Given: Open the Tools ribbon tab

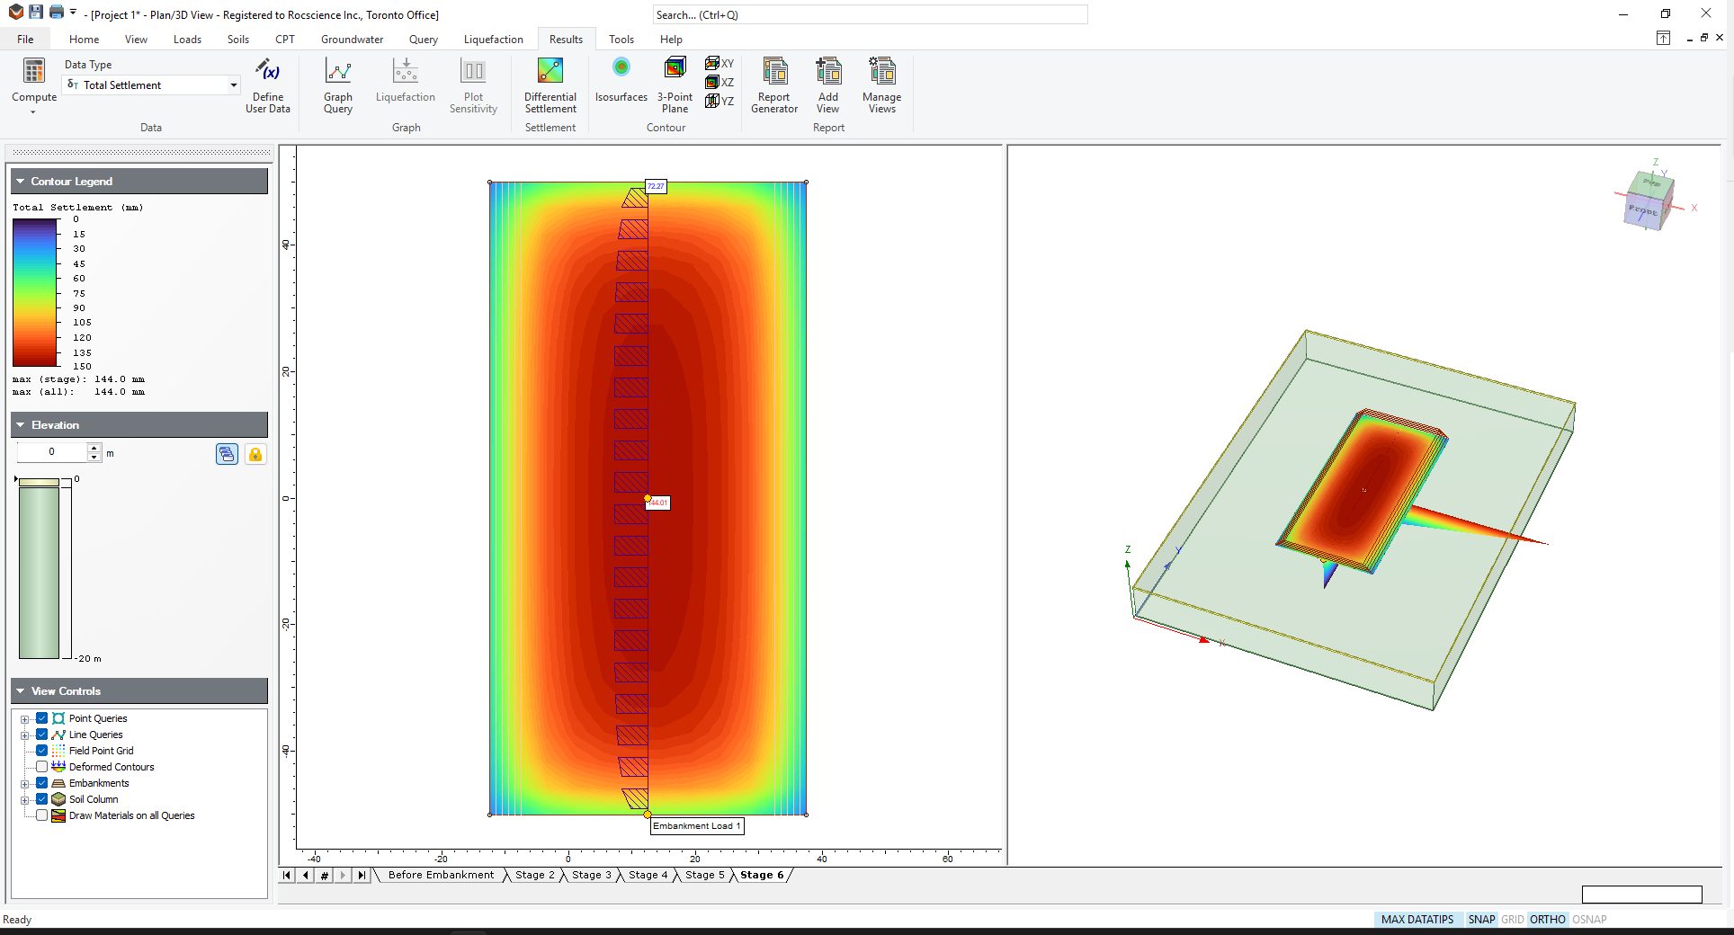Looking at the screenshot, I should coord(621,39).
